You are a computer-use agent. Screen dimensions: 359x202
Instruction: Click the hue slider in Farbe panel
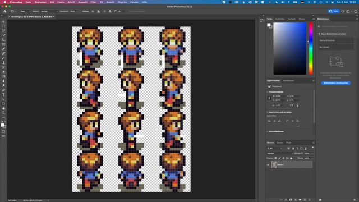click(x=311, y=49)
